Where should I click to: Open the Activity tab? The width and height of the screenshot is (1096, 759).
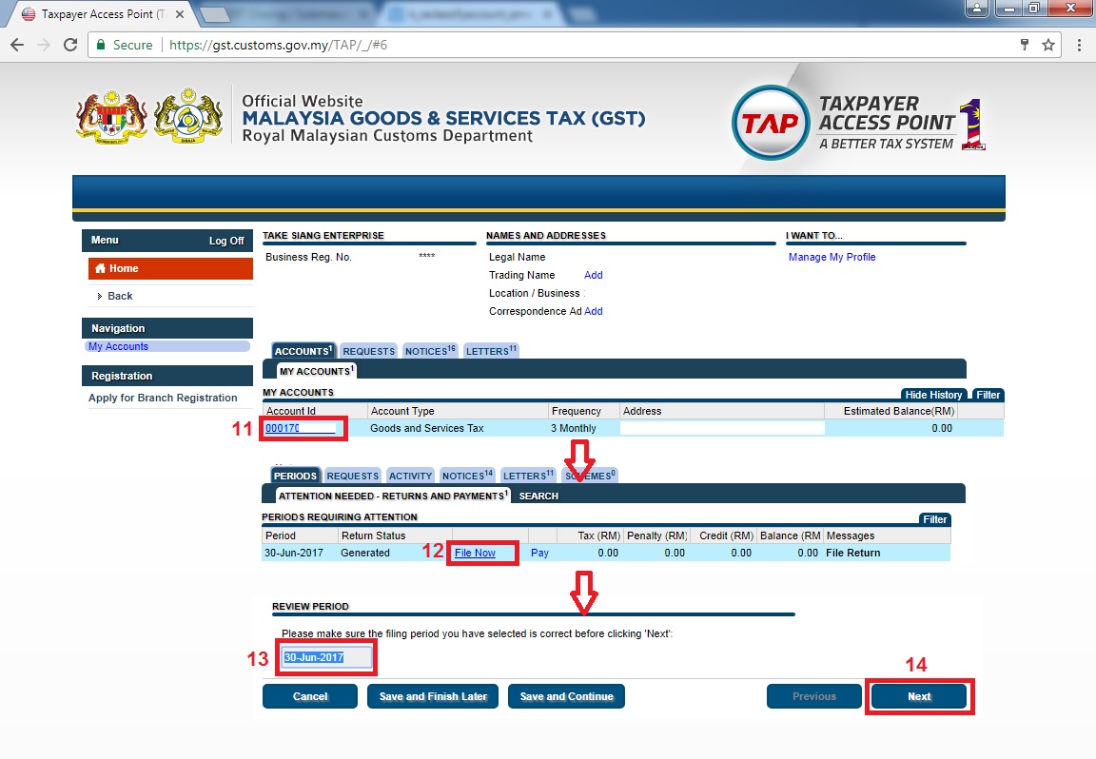pos(410,476)
